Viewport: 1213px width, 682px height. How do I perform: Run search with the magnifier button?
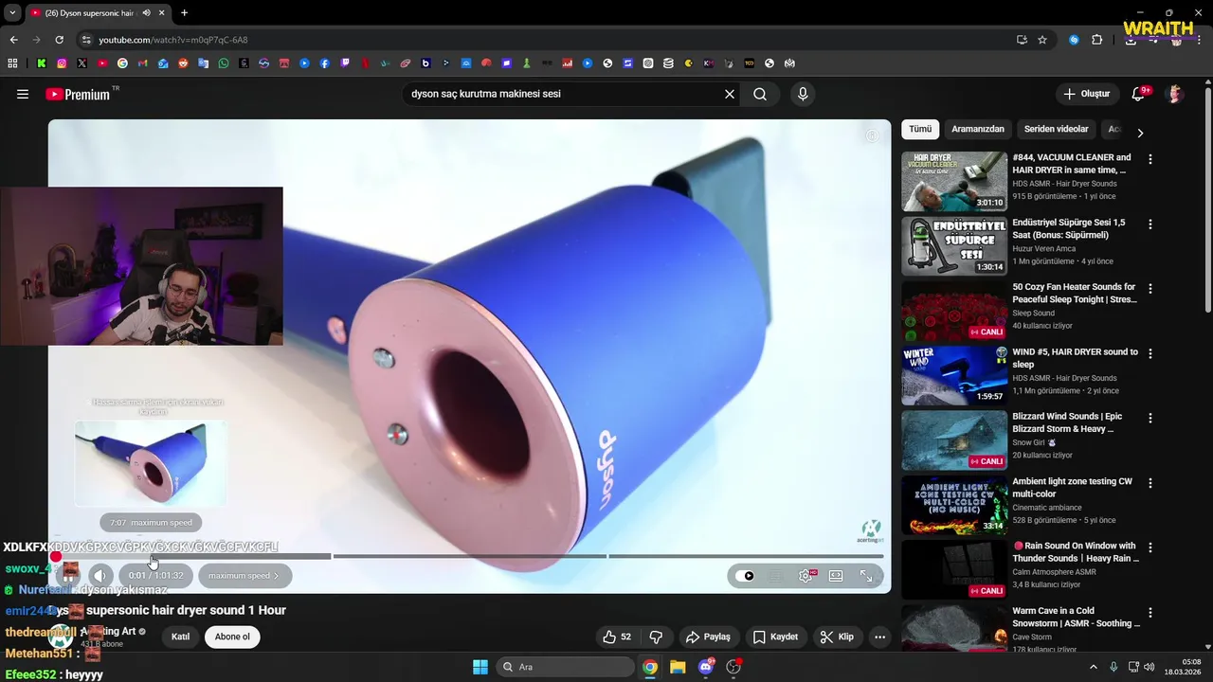point(760,94)
